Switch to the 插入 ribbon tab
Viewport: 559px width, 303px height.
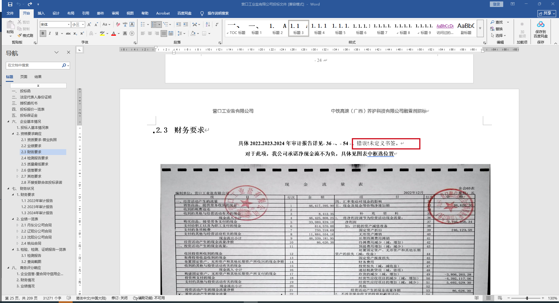tap(41, 13)
